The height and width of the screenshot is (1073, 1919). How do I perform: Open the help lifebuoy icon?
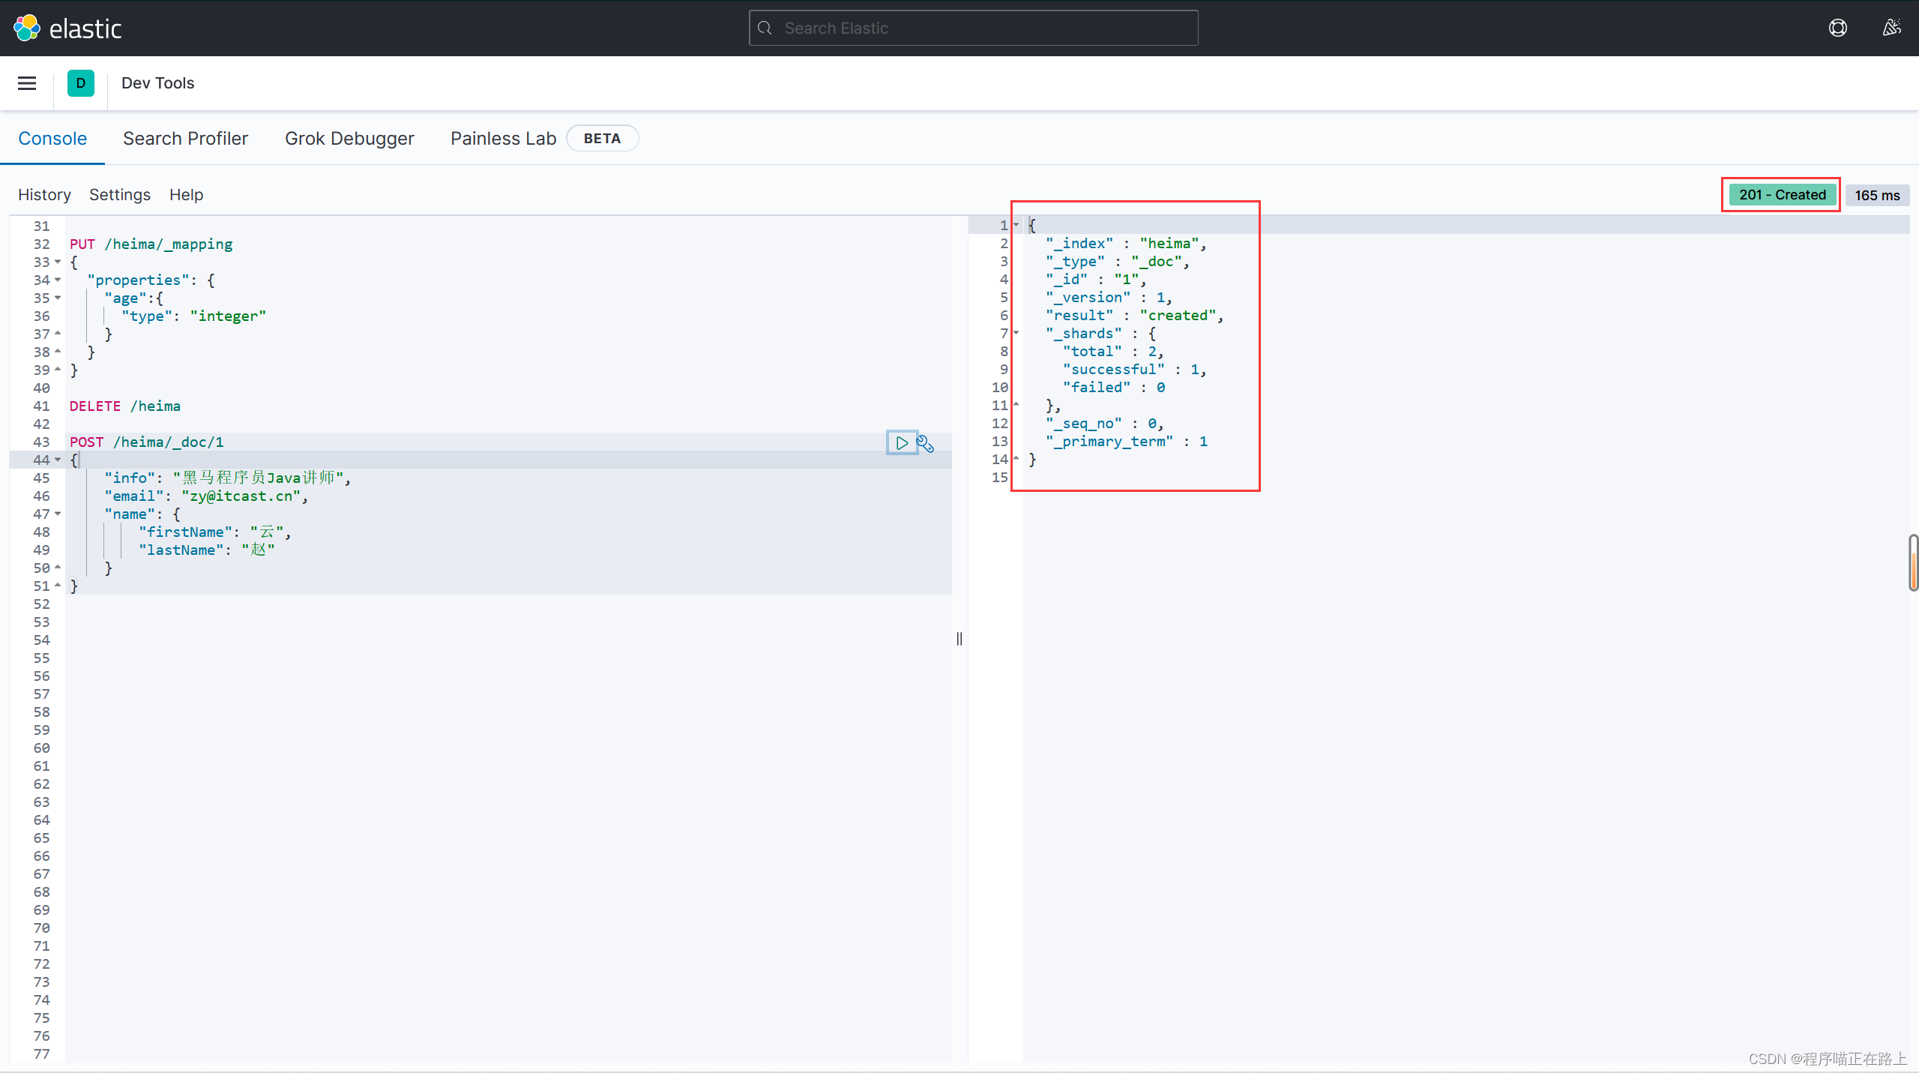click(1837, 28)
